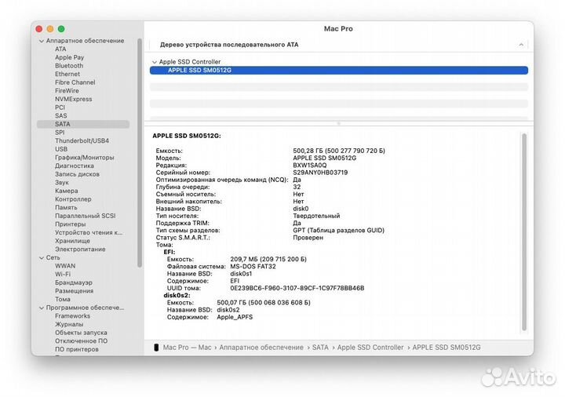Select Принтеры under hardware
Screen dimensions: 565x397
click(x=71, y=224)
